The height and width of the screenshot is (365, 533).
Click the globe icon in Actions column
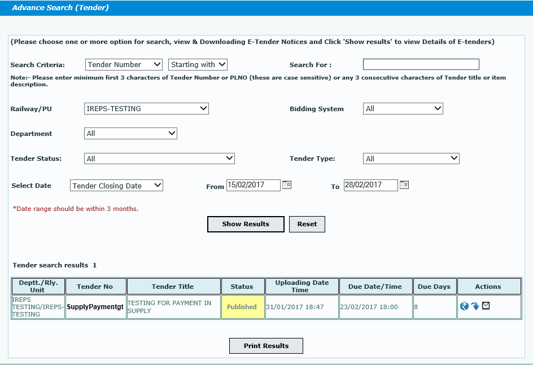(x=464, y=306)
